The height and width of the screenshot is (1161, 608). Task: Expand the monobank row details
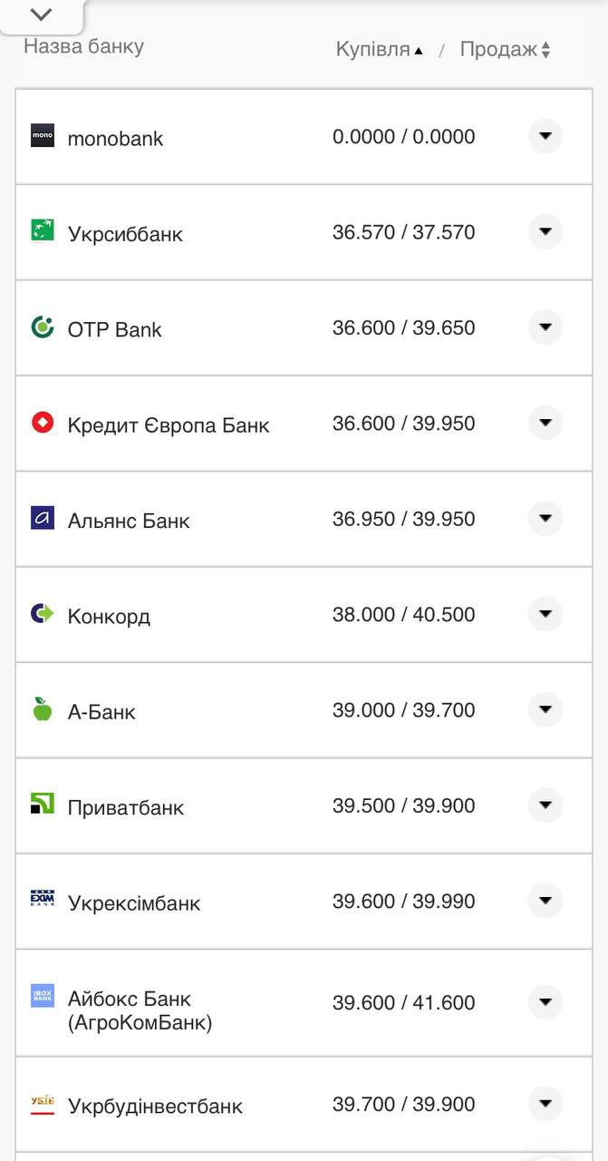point(545,136)
